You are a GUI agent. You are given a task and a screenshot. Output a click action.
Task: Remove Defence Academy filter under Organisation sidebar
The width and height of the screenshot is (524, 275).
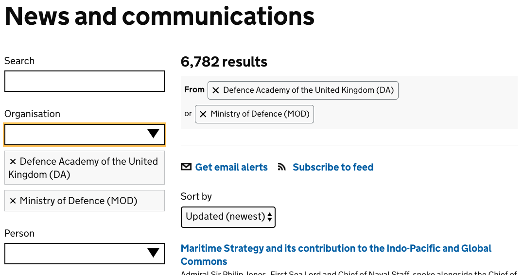pos(13,161)
